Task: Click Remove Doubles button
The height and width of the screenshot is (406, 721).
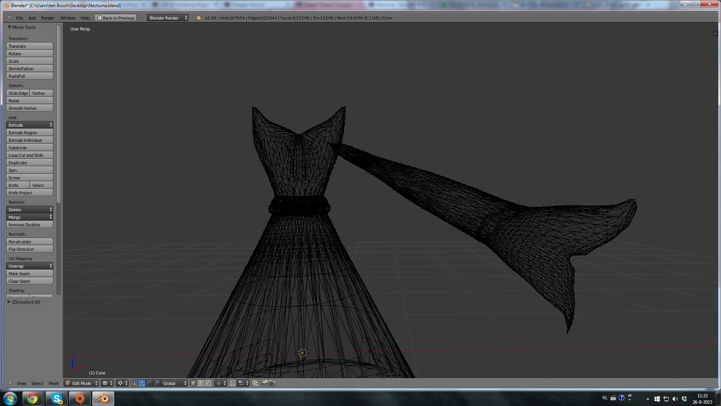Action: coord(30,225)
